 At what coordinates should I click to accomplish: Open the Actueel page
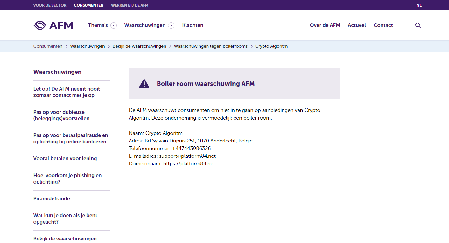(x=357, y=25)
